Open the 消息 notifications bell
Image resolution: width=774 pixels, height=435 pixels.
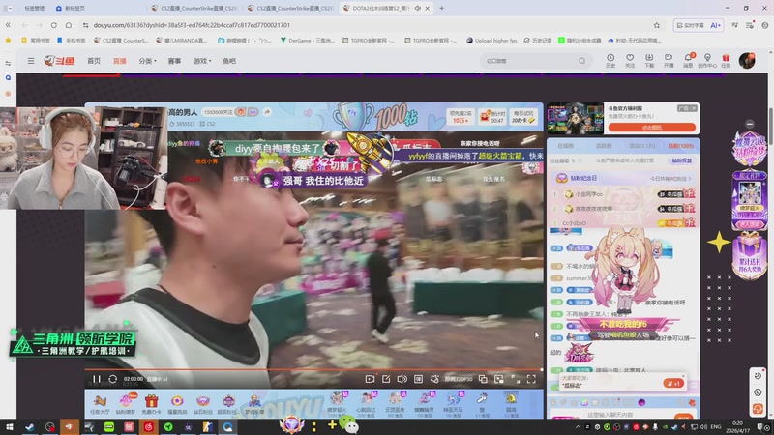click(688, 61)
